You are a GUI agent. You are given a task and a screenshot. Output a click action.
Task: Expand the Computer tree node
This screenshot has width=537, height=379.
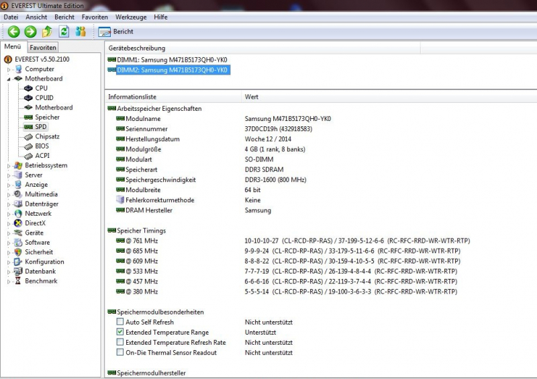click(9, 69)
